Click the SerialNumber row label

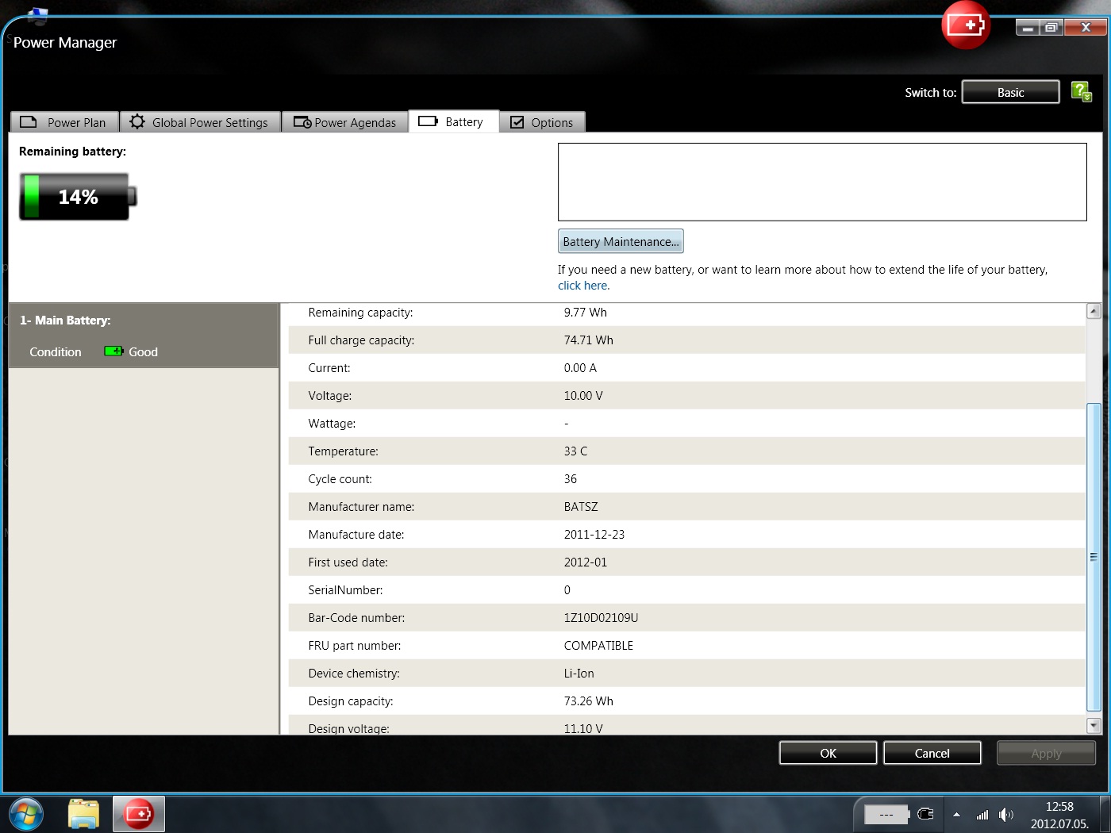345,590
